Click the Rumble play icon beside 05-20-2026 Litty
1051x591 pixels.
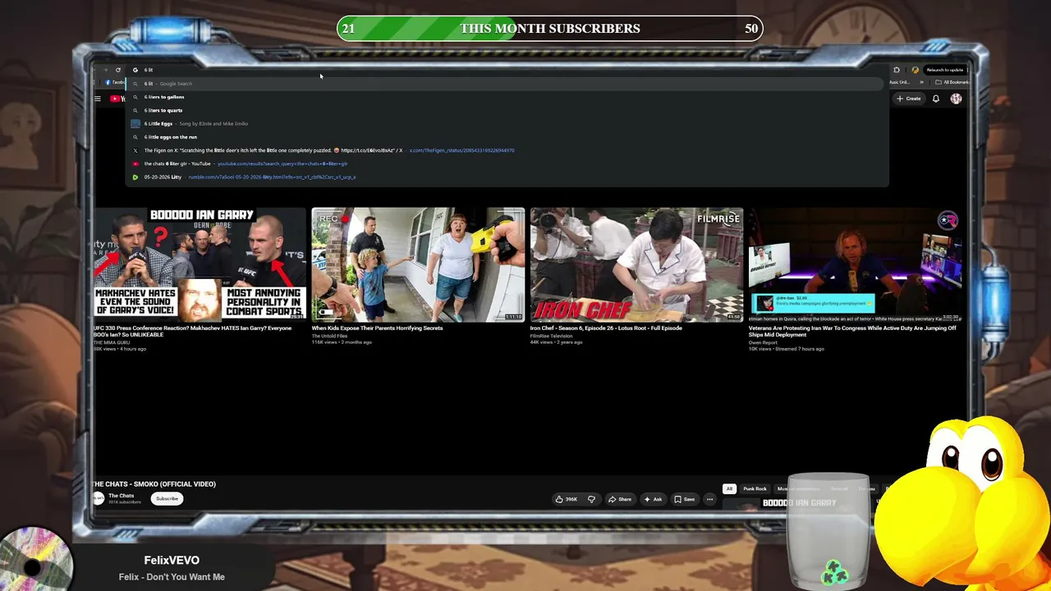(x=135, y=177)
